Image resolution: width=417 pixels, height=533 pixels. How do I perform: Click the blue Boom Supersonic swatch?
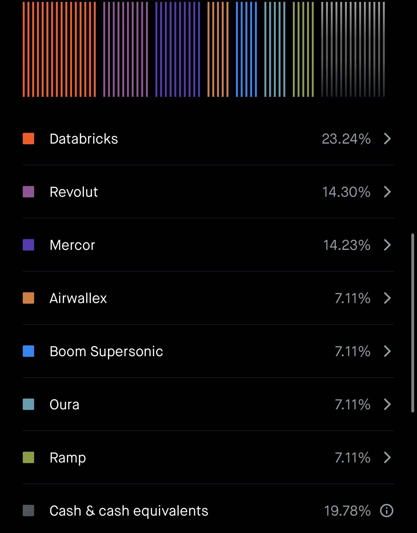point(28,351)
